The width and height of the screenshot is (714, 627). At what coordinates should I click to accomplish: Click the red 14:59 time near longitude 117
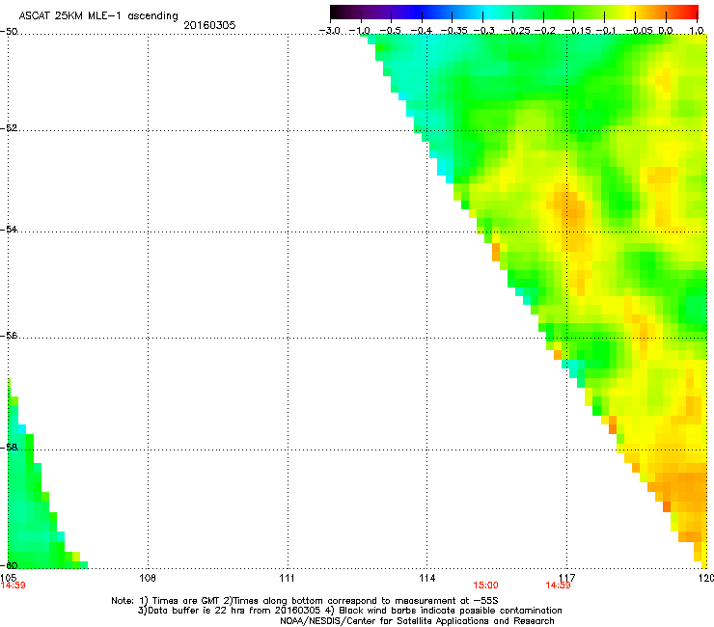(558, 586)
